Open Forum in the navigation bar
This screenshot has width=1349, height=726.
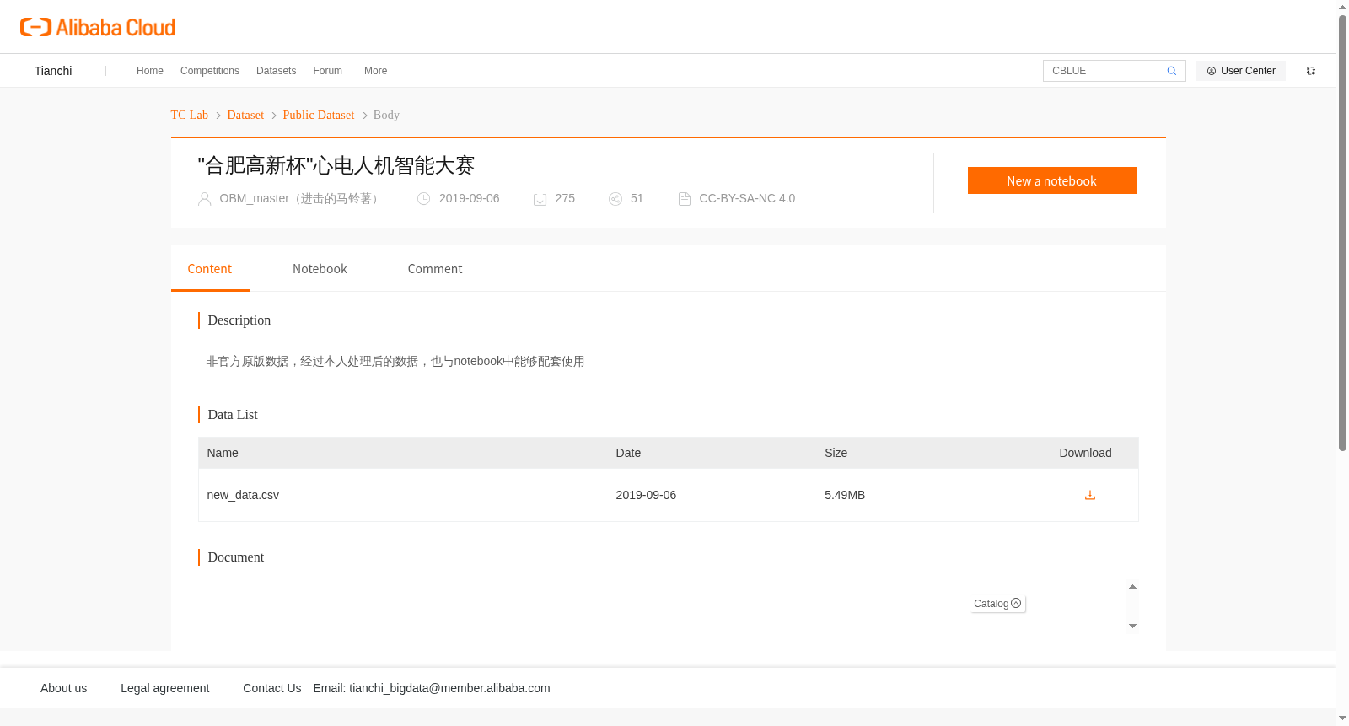point(328,71)
